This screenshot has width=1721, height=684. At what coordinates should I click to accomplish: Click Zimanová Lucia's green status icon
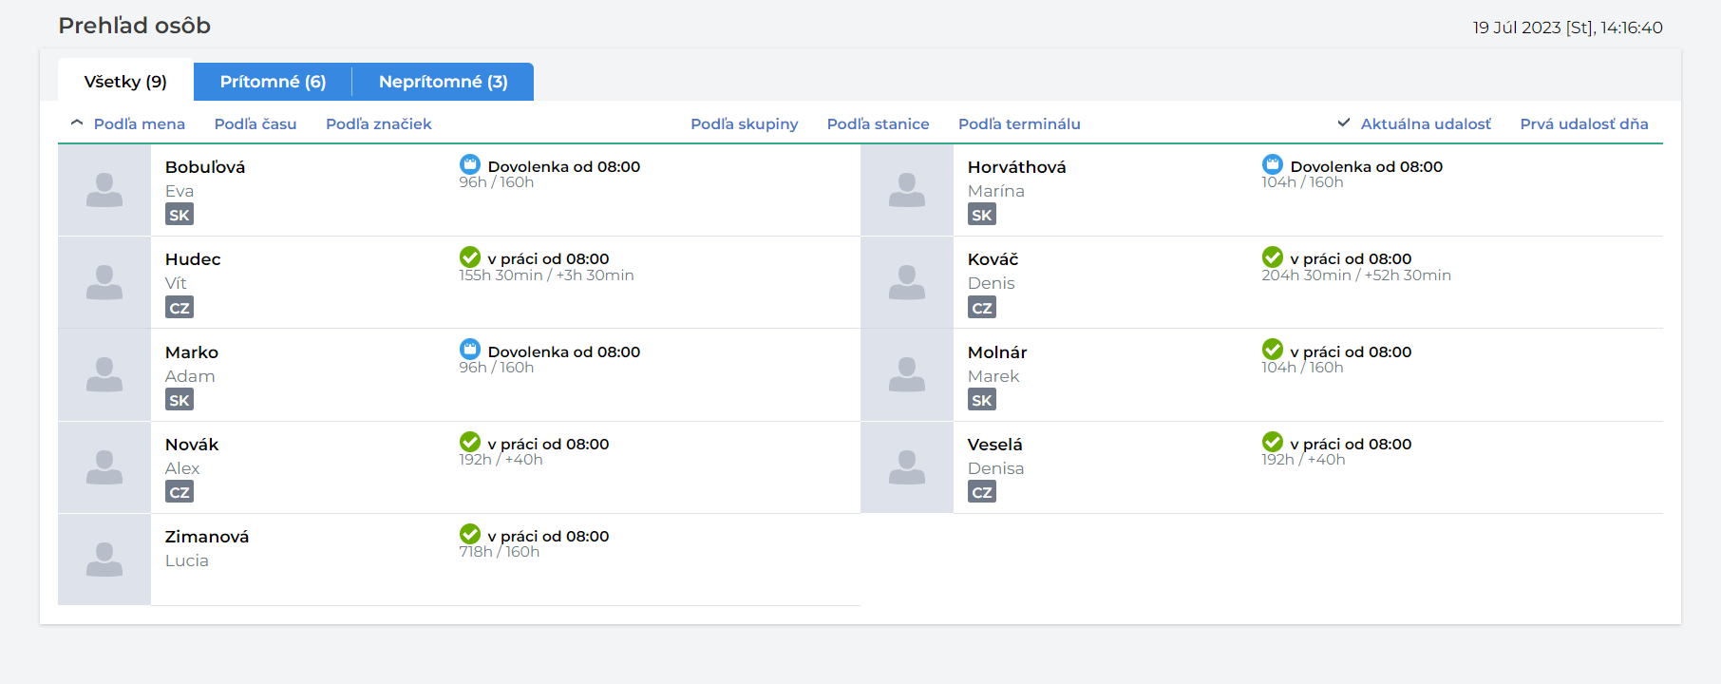click(470, 534)
